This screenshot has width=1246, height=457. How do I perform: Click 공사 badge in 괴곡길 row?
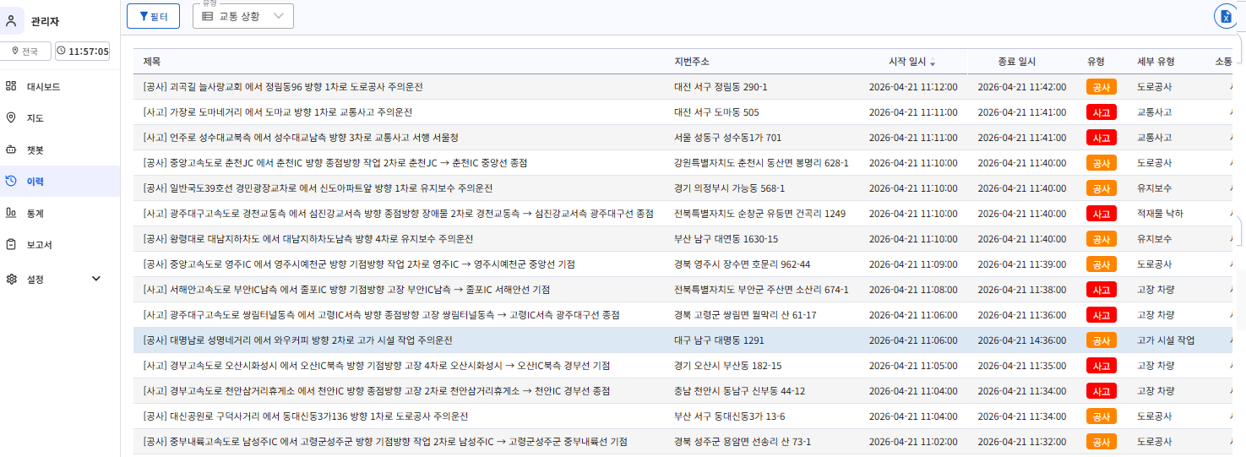click(1101, 87)
